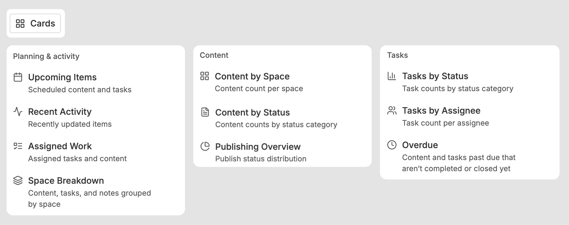The width and height of the screenshot is (569, 225).
Task: Click the layers icon beside Space Breakdown
Action: [18, 181]
